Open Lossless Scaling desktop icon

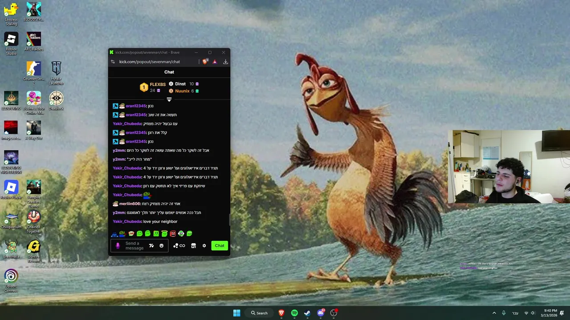[11, 14]
